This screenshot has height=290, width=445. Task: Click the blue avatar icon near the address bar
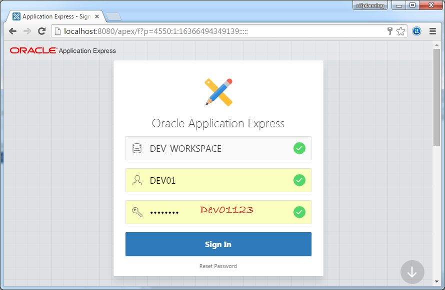416,31
